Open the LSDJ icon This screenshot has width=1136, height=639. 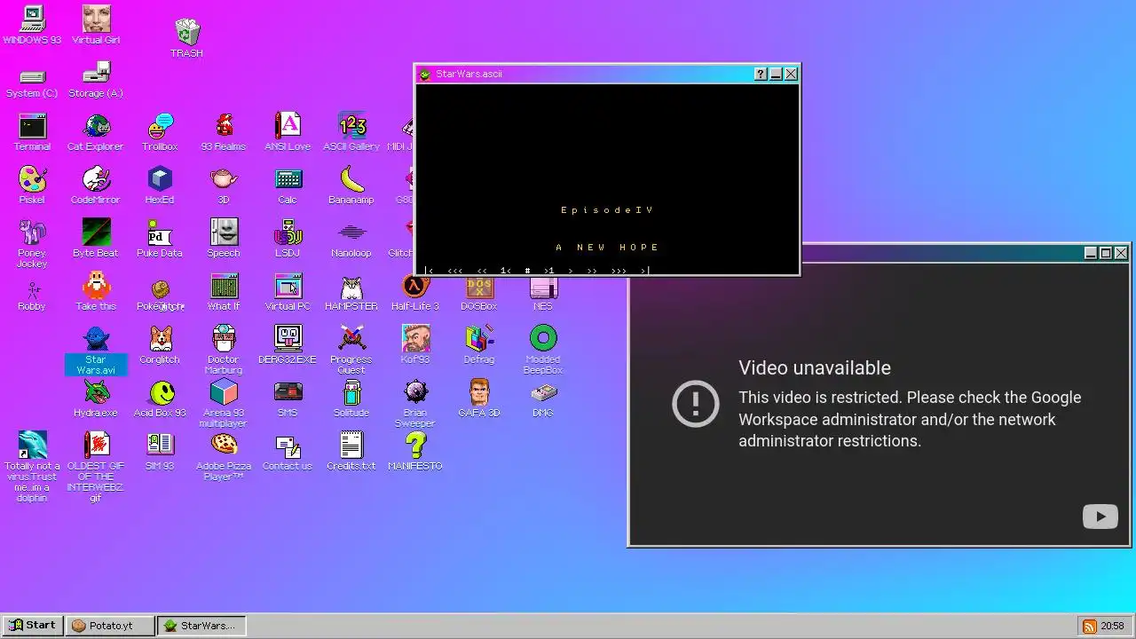click(x=288, y=239)
